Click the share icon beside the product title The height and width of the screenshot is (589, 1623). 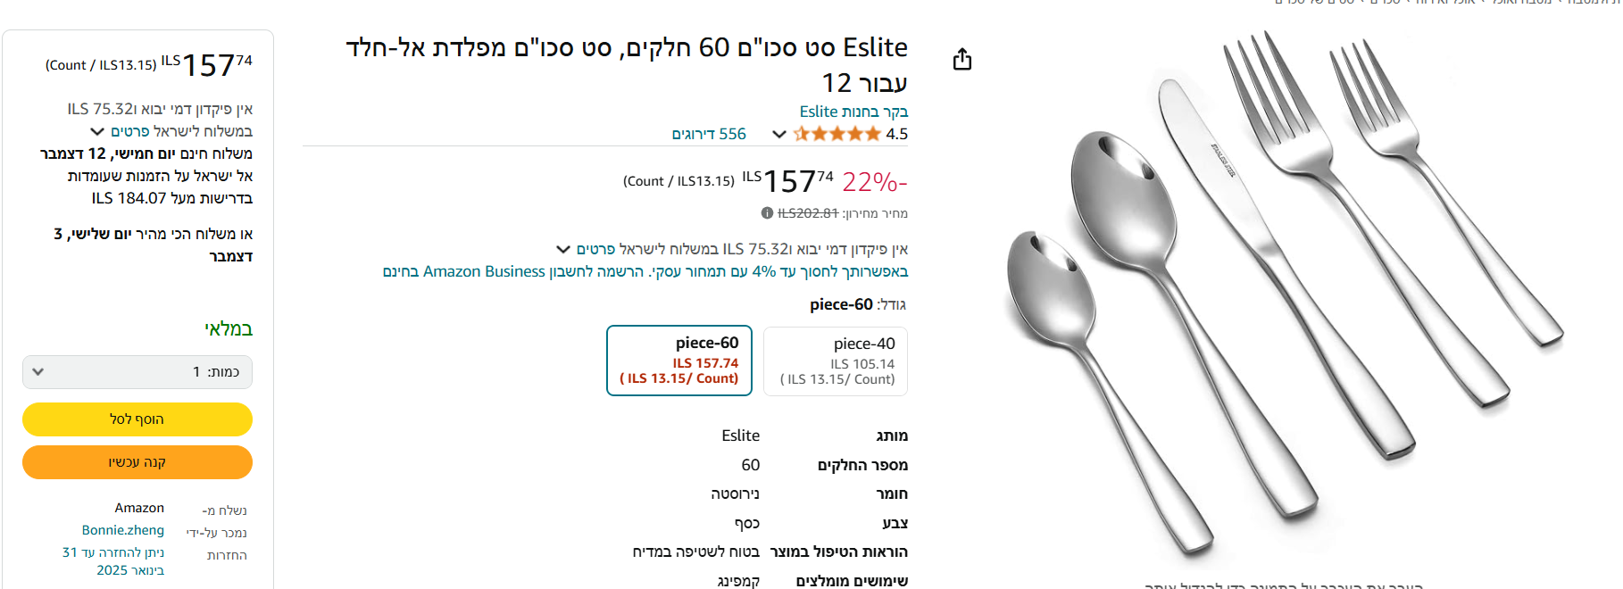tap(961, 60)
